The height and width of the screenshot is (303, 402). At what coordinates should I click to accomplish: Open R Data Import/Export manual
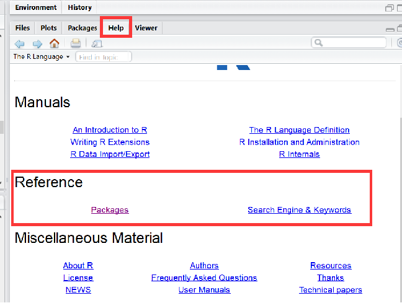(110, 154)
